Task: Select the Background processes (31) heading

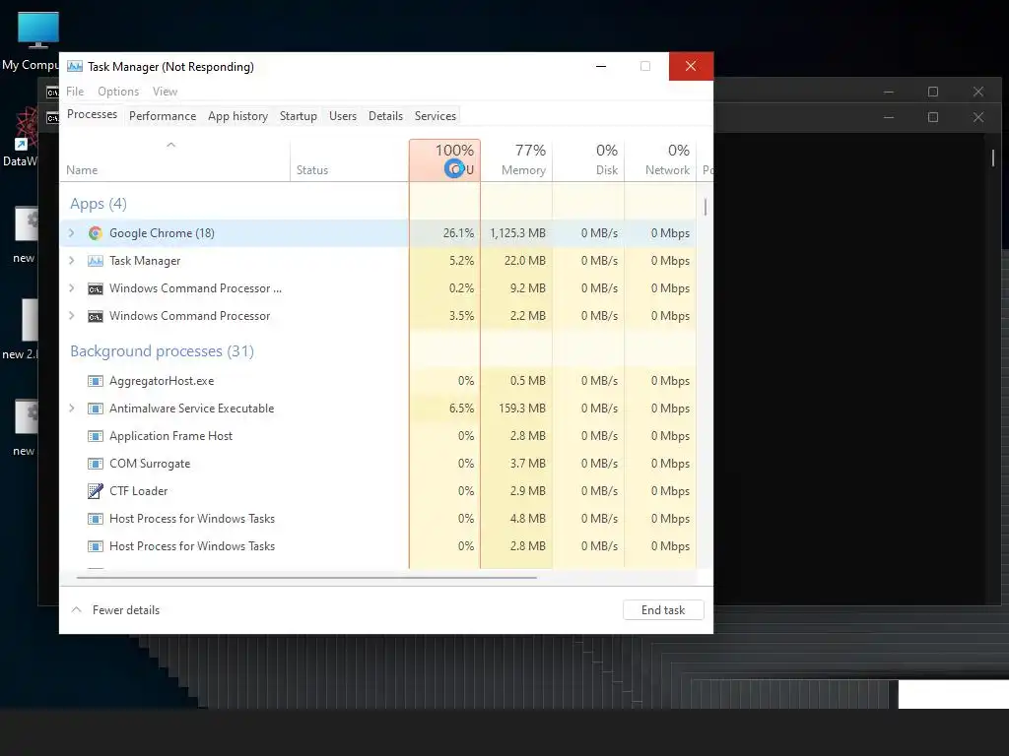Action: 163,351
